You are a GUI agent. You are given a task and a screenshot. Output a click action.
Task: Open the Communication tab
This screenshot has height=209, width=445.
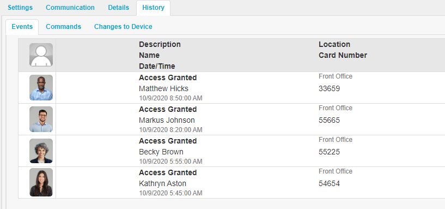(70, 8)
